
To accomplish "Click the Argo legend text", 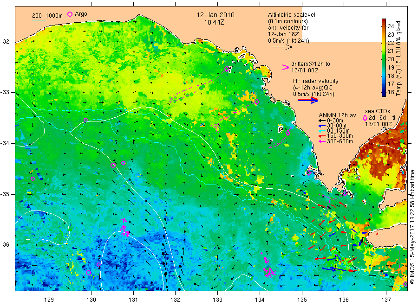I will tap(81, 14).
